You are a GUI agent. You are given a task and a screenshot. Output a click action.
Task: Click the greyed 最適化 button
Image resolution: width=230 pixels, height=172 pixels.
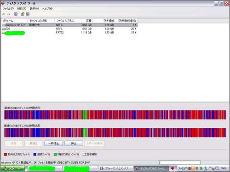point(34,143)
